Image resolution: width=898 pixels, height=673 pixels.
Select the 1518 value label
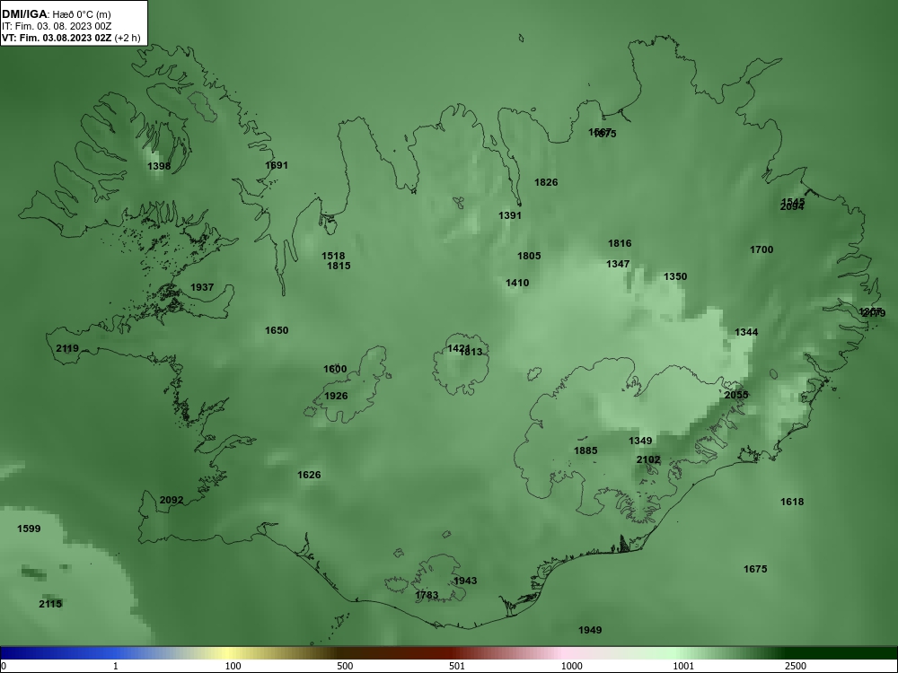[x=333, y=256]
